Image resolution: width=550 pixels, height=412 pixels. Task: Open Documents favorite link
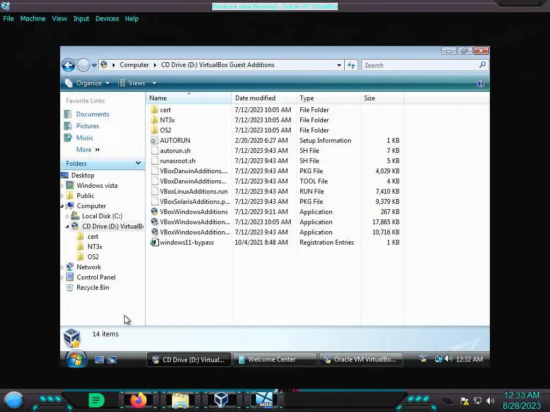tap(92, 114)
